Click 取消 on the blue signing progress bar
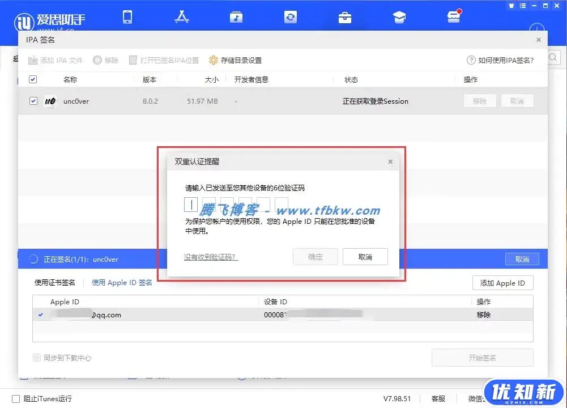The image size is (567, 408). [x=522, y=259]
